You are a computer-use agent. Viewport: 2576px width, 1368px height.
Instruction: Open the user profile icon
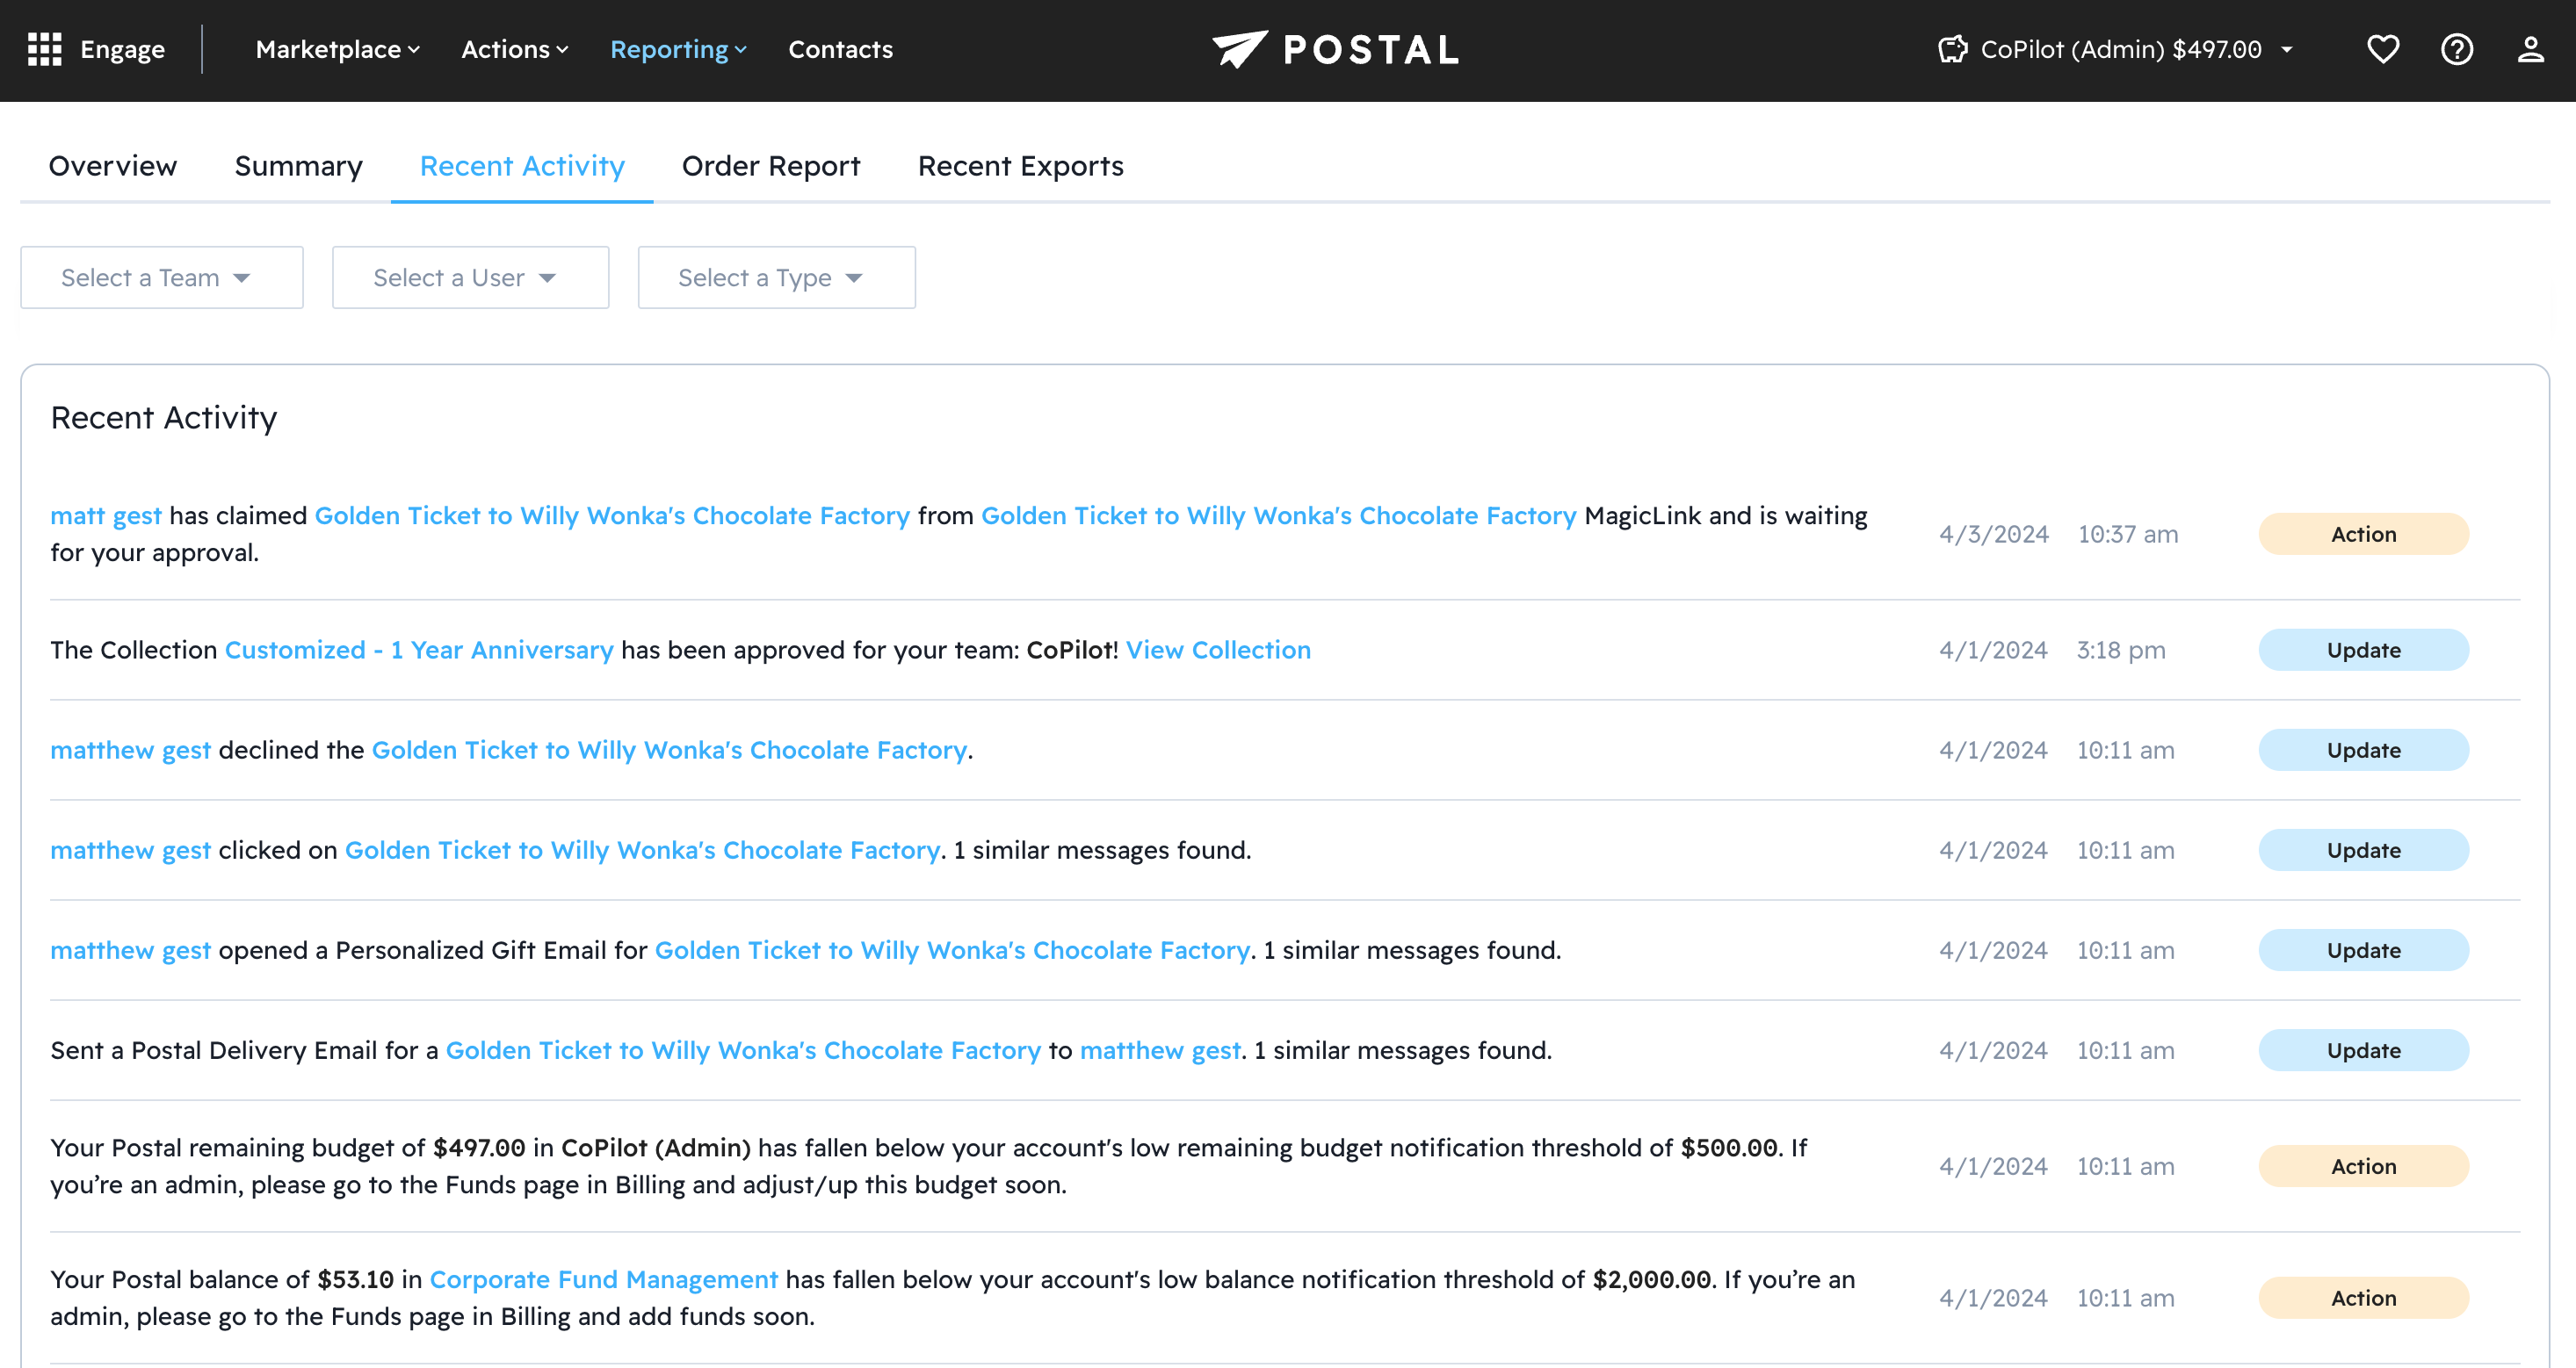[x=2530, y=49]
